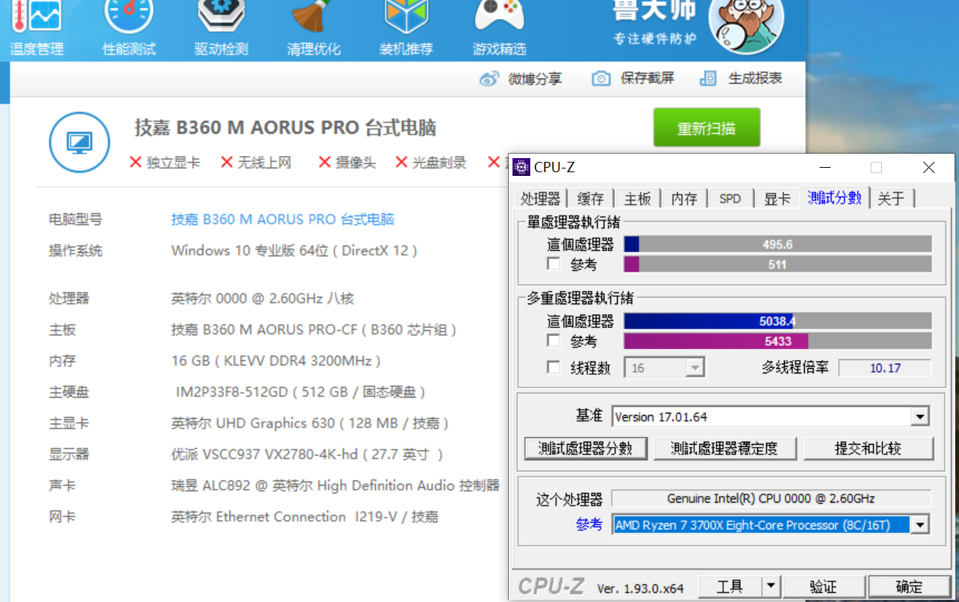This screenshot has height=602, width=959.
Task: Click the 生成报表 report icon
Action: click(708, 79)
